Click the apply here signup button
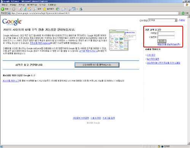The image size is (190, 148). (x=97, y=65)
